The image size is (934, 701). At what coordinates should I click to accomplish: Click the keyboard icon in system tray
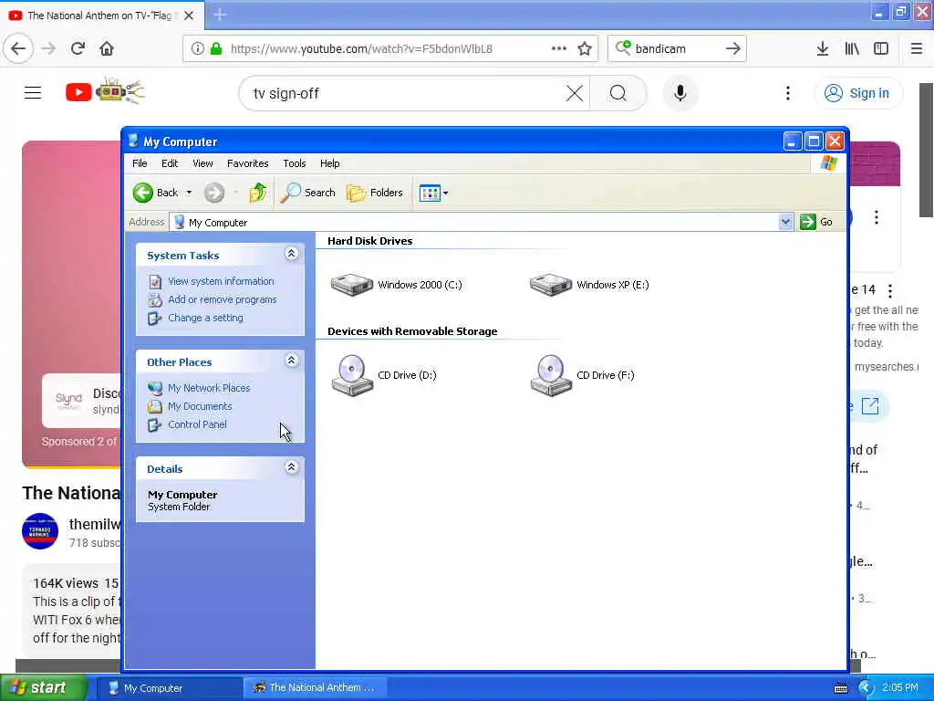pyautogui.click(x=841, y=688)
